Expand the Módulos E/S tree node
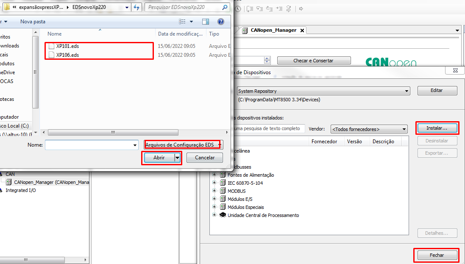The width and height of the screenshot is (465, 264). pyautogui.click(x=214, y=199)
